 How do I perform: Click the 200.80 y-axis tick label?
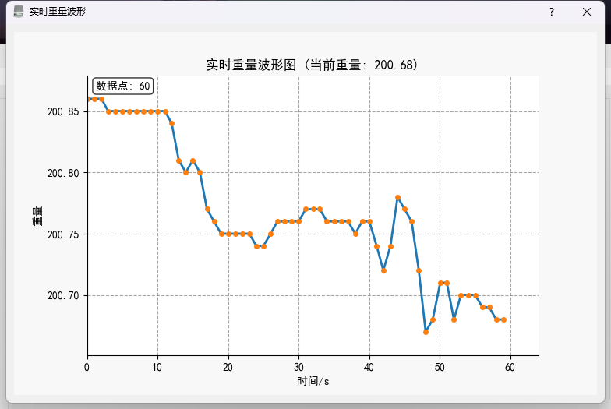pyautogui.click(x=64, y=173)
